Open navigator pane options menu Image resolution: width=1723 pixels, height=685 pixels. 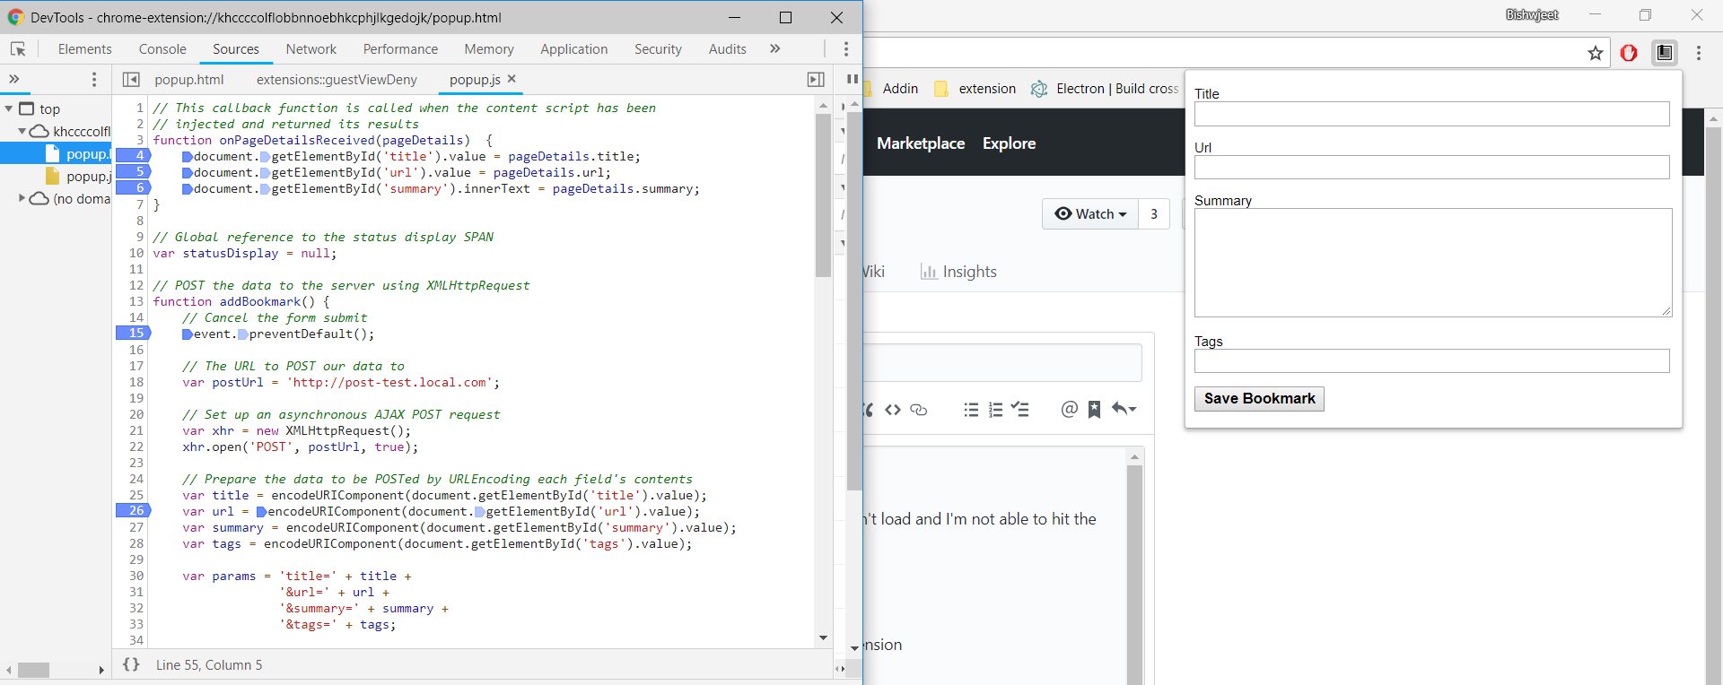coord(94,80)
